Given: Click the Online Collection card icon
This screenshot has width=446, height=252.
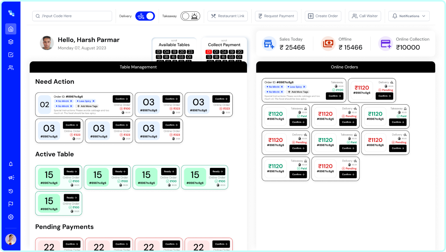Looking at the screenshot, I should pos(385,43).
